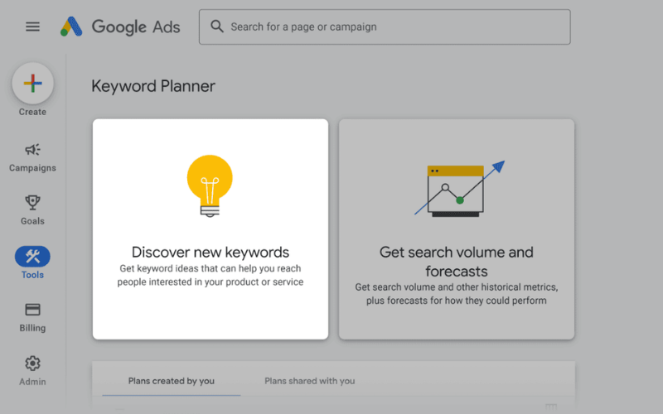Switch to Plans created by you tab
This screenshot has width=663, height=414.
[x=172, y=381]
